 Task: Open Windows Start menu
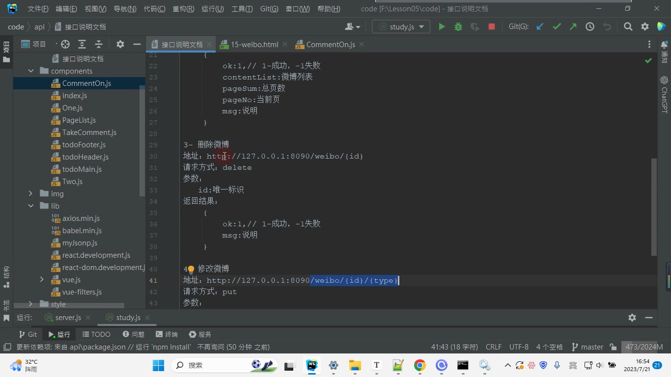[158, 365]
